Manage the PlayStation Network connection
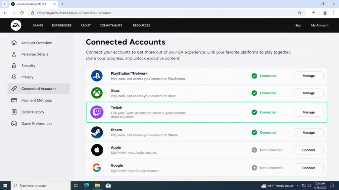Viewport: 339px width, 190px height. click(x=309, y=76)
